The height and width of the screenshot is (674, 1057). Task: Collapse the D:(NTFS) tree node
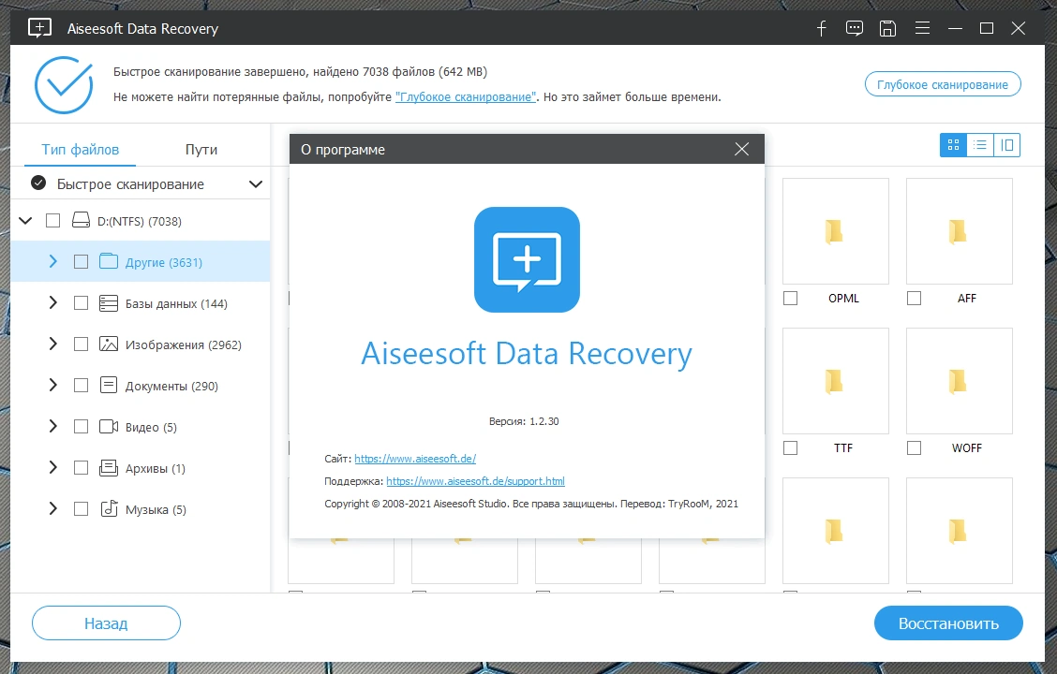25,220
